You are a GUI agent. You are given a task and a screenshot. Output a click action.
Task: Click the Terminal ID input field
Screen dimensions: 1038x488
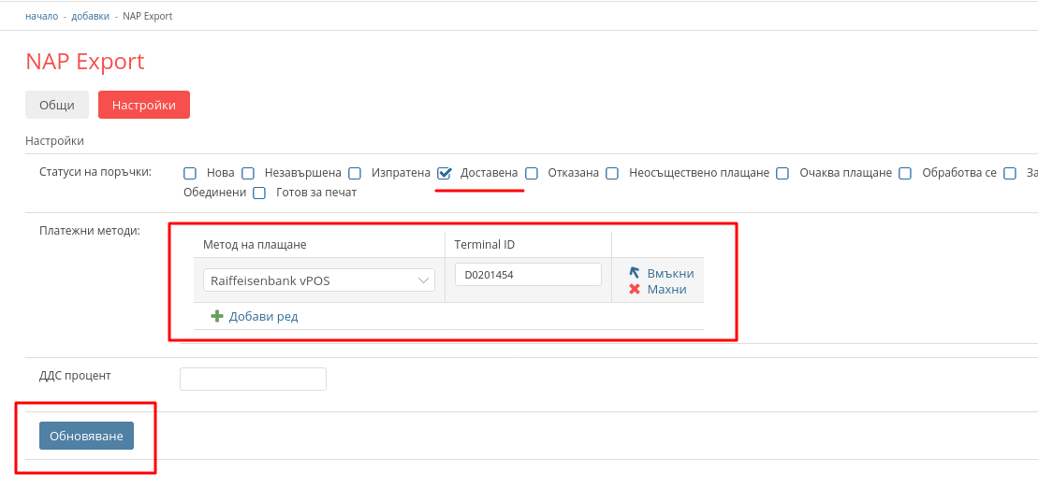click(528, 275)
